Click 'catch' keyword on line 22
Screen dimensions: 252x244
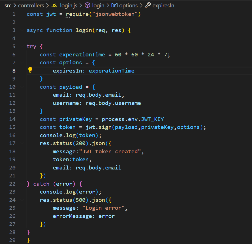click(41, 184)
